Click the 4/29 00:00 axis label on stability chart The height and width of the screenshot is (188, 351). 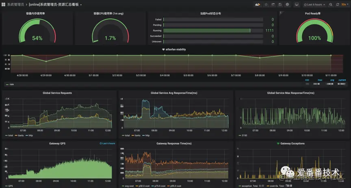pyautogui.click(x=46, y=75)
